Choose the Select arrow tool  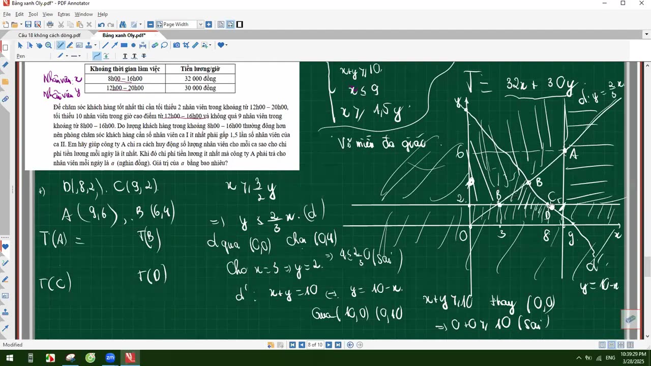tap(20, 45)
